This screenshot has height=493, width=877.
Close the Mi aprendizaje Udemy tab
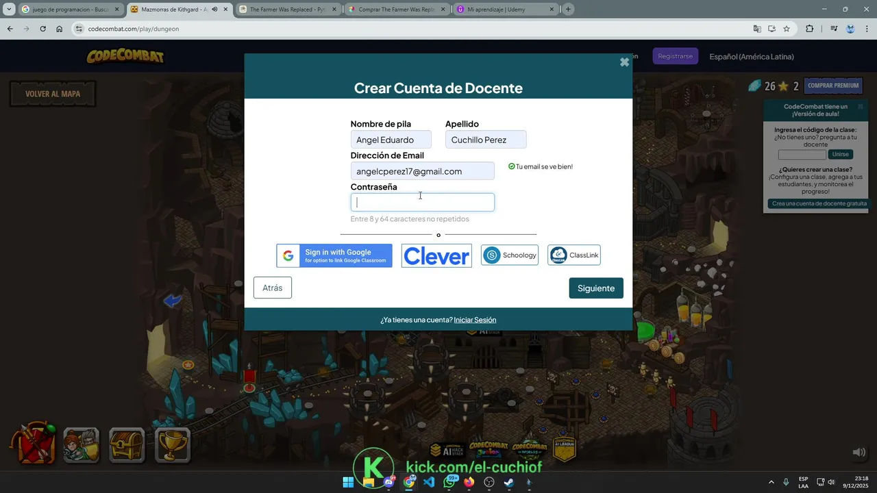(x=552, y=10)
